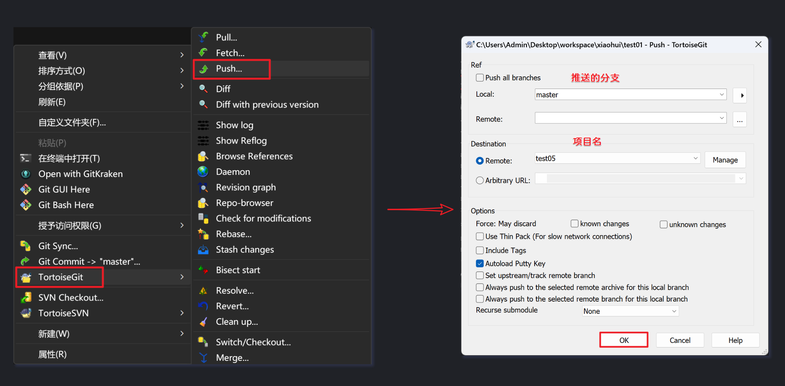
Task: Click the Fetch menu icon
Action: coord(203,53)
